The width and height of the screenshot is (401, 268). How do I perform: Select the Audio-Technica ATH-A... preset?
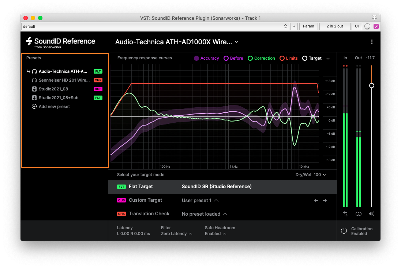(x=64, y=71)
